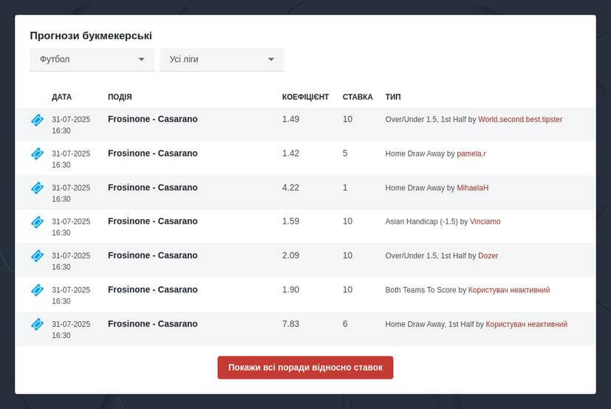Open the Усі ліги leagues dropdown
This screenshot has height=409, width=611.
222,60
